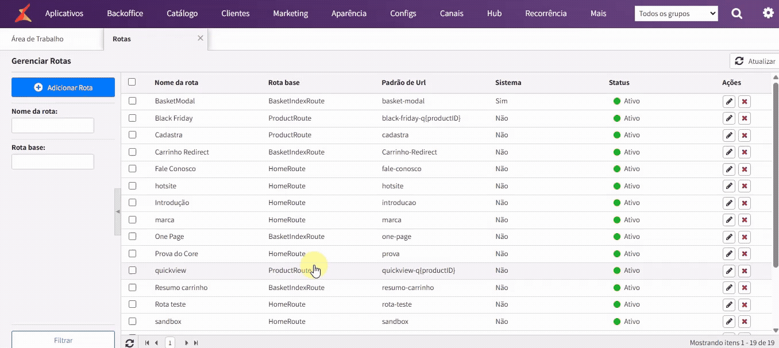Switch to Área de Trabalho tab

[37, 39]
